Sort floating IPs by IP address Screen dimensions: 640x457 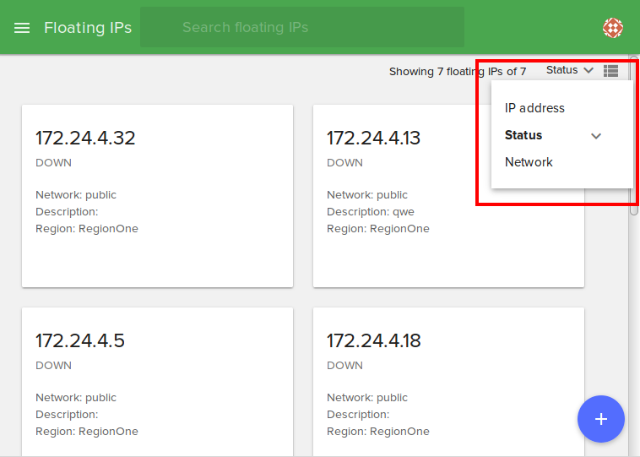pyautogui.click(x=534, y=108)
